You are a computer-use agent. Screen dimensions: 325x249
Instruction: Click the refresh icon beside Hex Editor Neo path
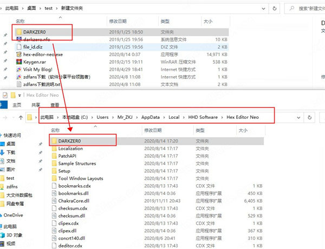(x=309, y=117)
